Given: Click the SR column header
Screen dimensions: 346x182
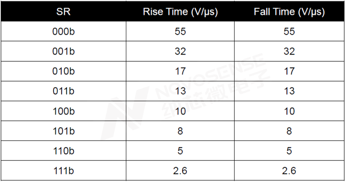Looking at the screenshot, I should coord(63,11).
